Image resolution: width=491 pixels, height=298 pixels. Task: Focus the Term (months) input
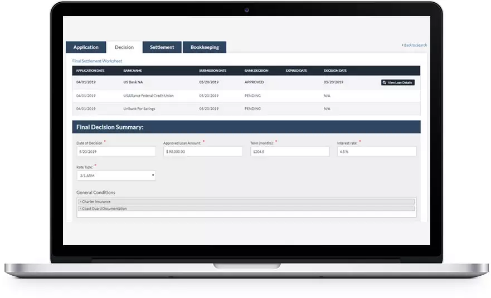tap(290, 151)
